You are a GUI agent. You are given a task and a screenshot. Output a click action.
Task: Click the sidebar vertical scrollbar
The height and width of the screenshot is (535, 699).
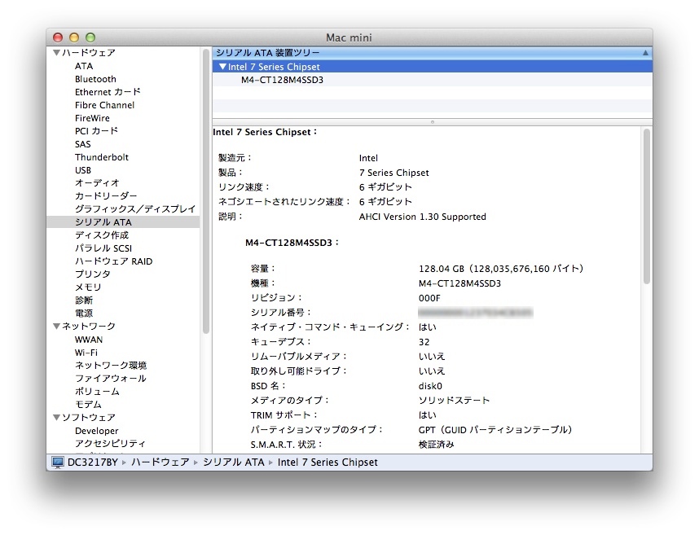click(x=205, y=191)
